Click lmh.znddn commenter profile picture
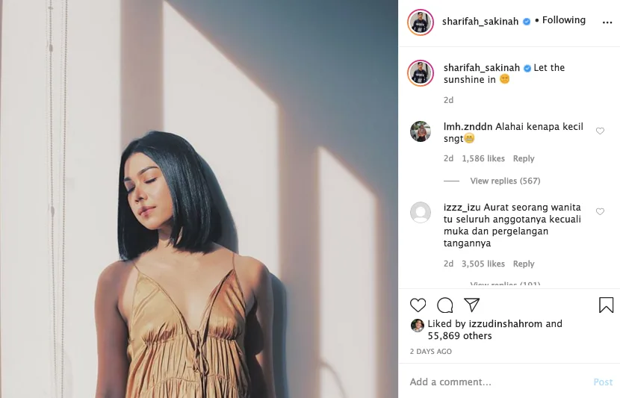620x398 pixels. click(421, 131)
